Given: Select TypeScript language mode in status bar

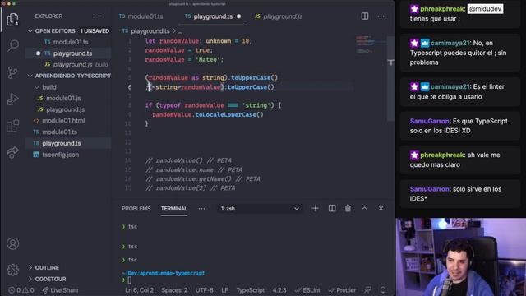Looking at the screenshot, I should point(250,290).
